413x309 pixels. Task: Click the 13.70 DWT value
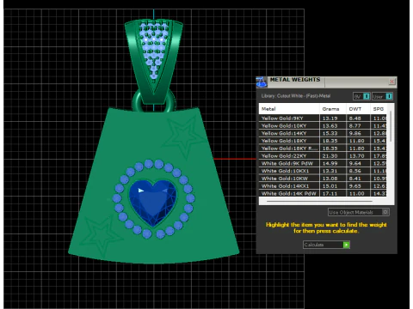point(357,156)
